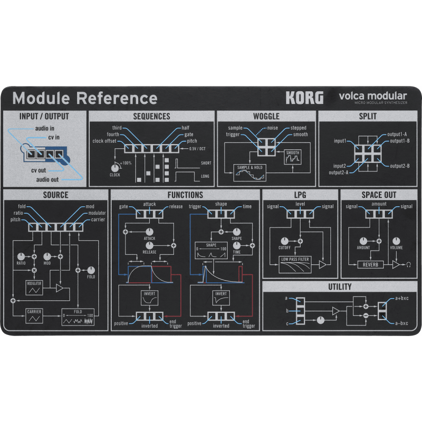Click the KORG logo
The image size is (422, 422).
(x=304, y=98)
